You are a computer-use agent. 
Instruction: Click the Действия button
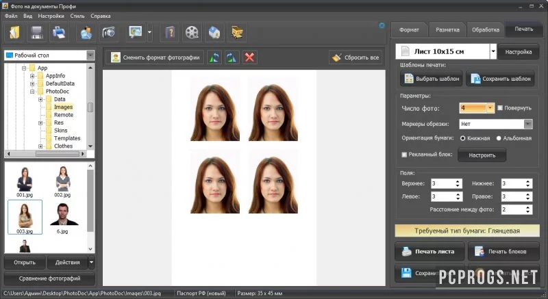pyautogui.click(x=67, y=262)
